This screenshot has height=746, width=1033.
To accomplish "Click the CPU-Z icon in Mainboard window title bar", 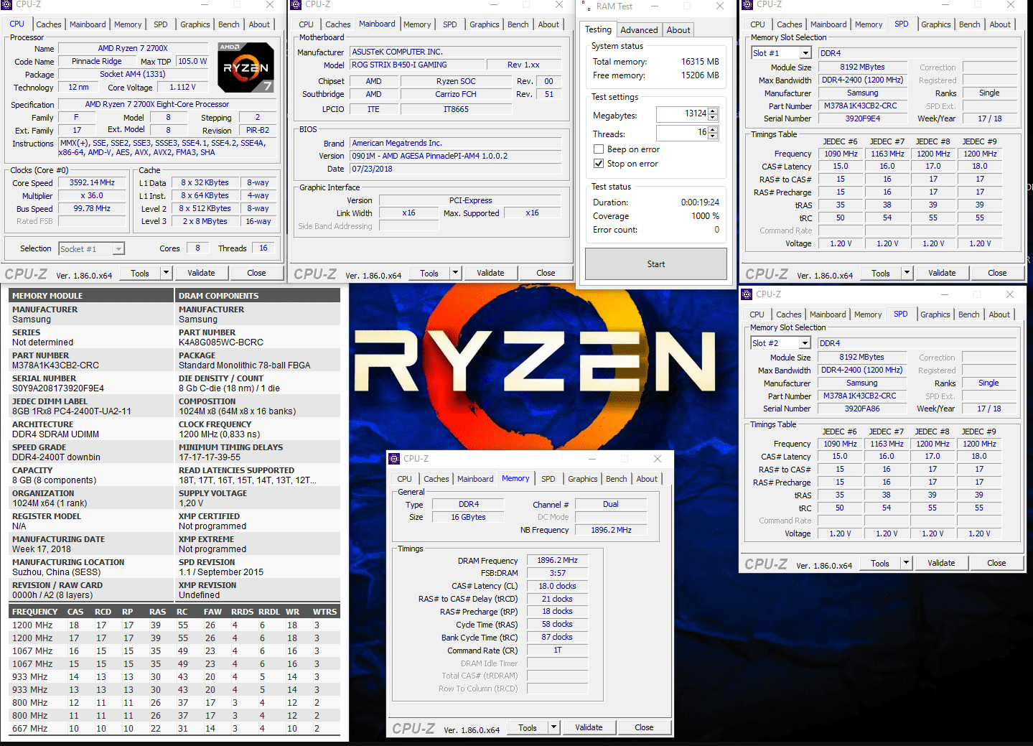I will pyautogui.click(x=296, y=4).
